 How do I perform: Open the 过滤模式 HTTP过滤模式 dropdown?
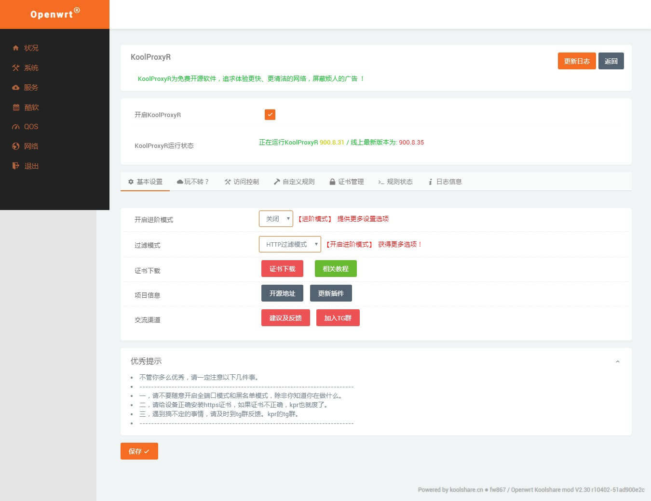coord(290,244)
